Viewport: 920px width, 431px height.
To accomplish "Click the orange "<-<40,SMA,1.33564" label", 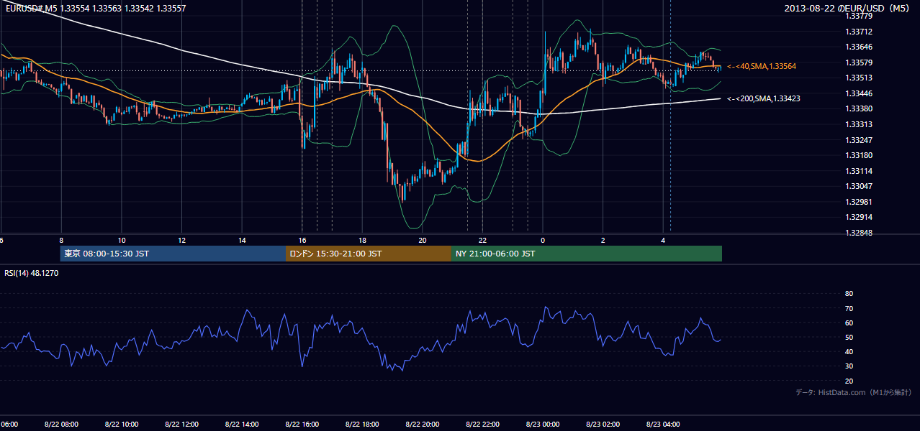I will click(x=761, y=66).
